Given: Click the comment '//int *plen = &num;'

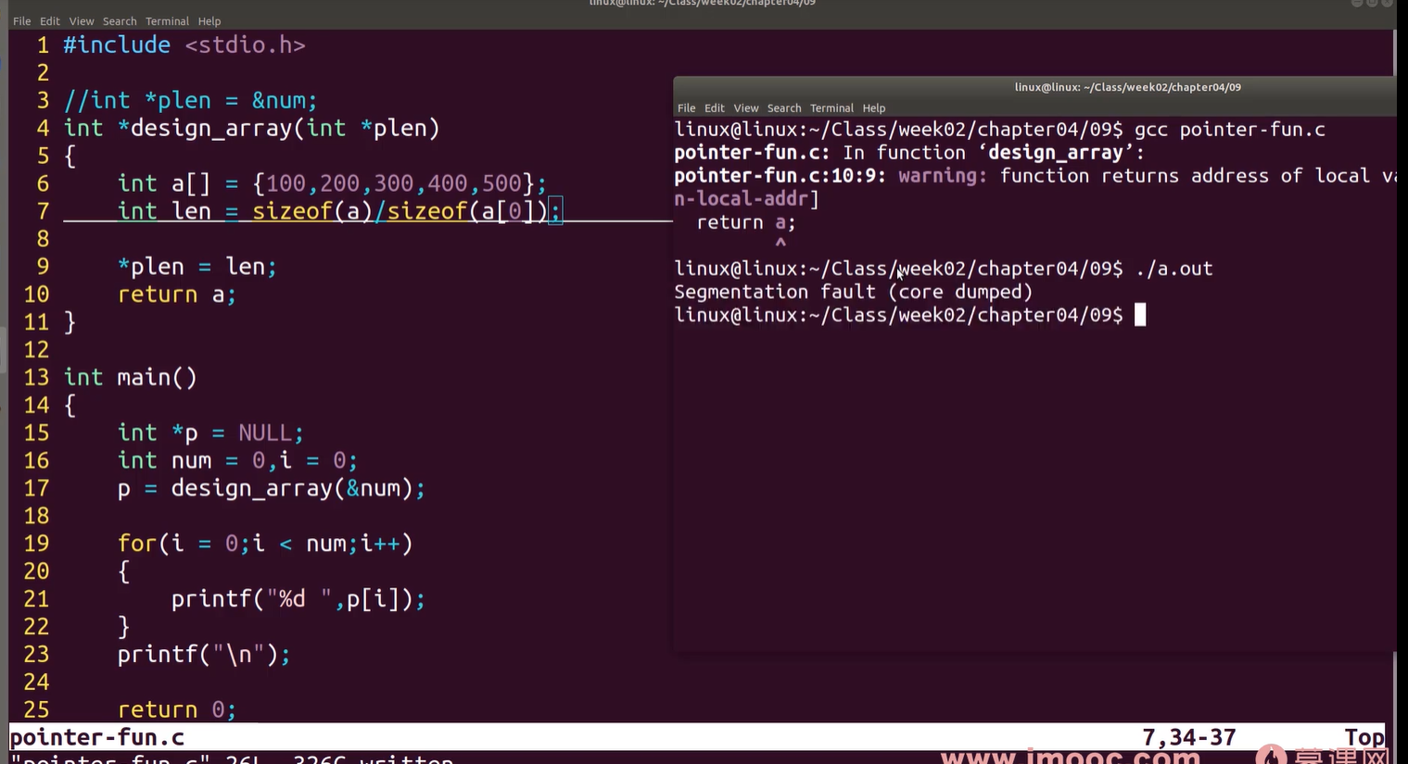Looking at the screenshot, I should (x=190, y=100).
